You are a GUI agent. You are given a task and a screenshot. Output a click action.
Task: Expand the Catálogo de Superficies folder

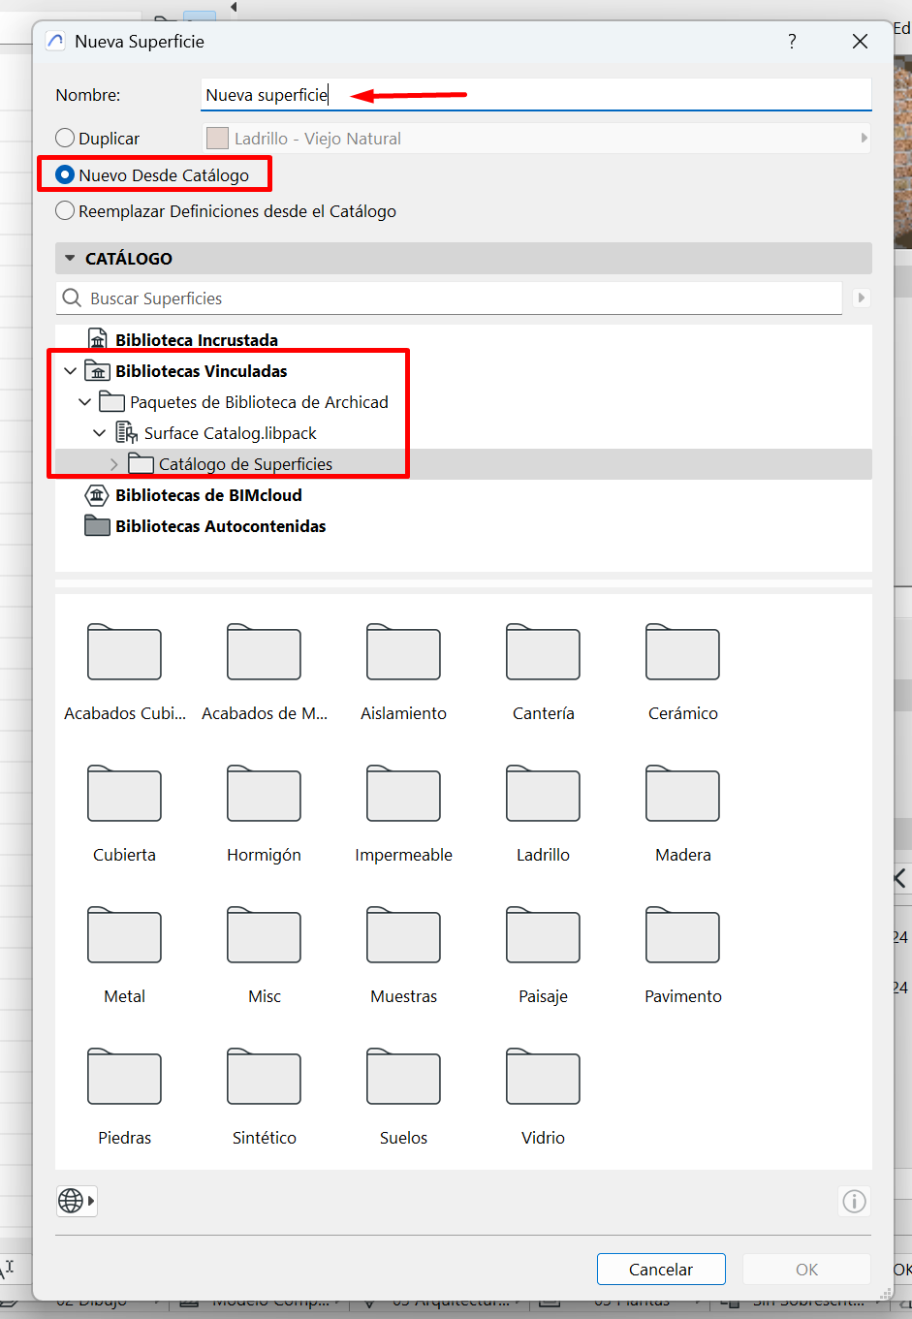[114, 464]
